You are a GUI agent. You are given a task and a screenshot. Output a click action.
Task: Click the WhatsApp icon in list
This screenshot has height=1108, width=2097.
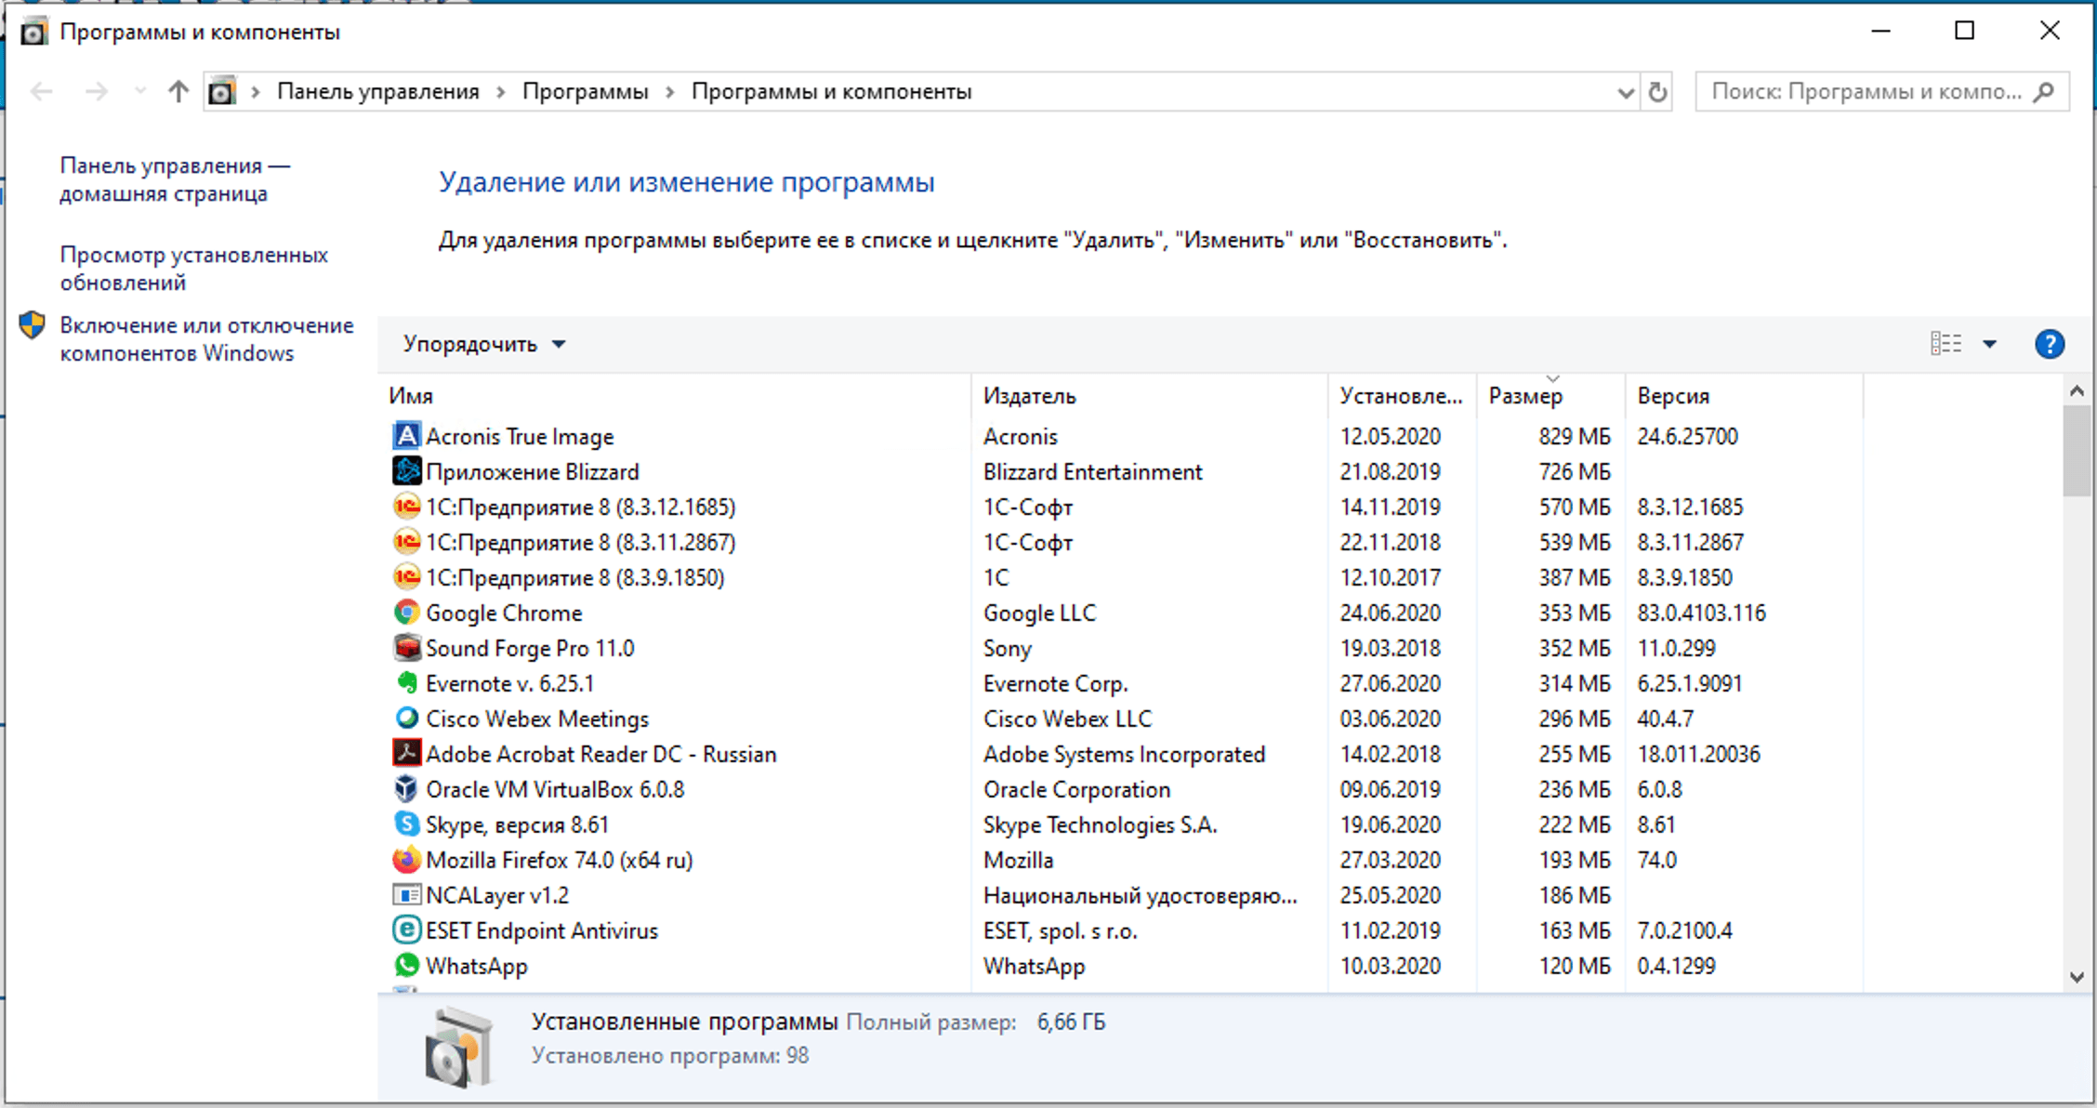pos(406,966)
